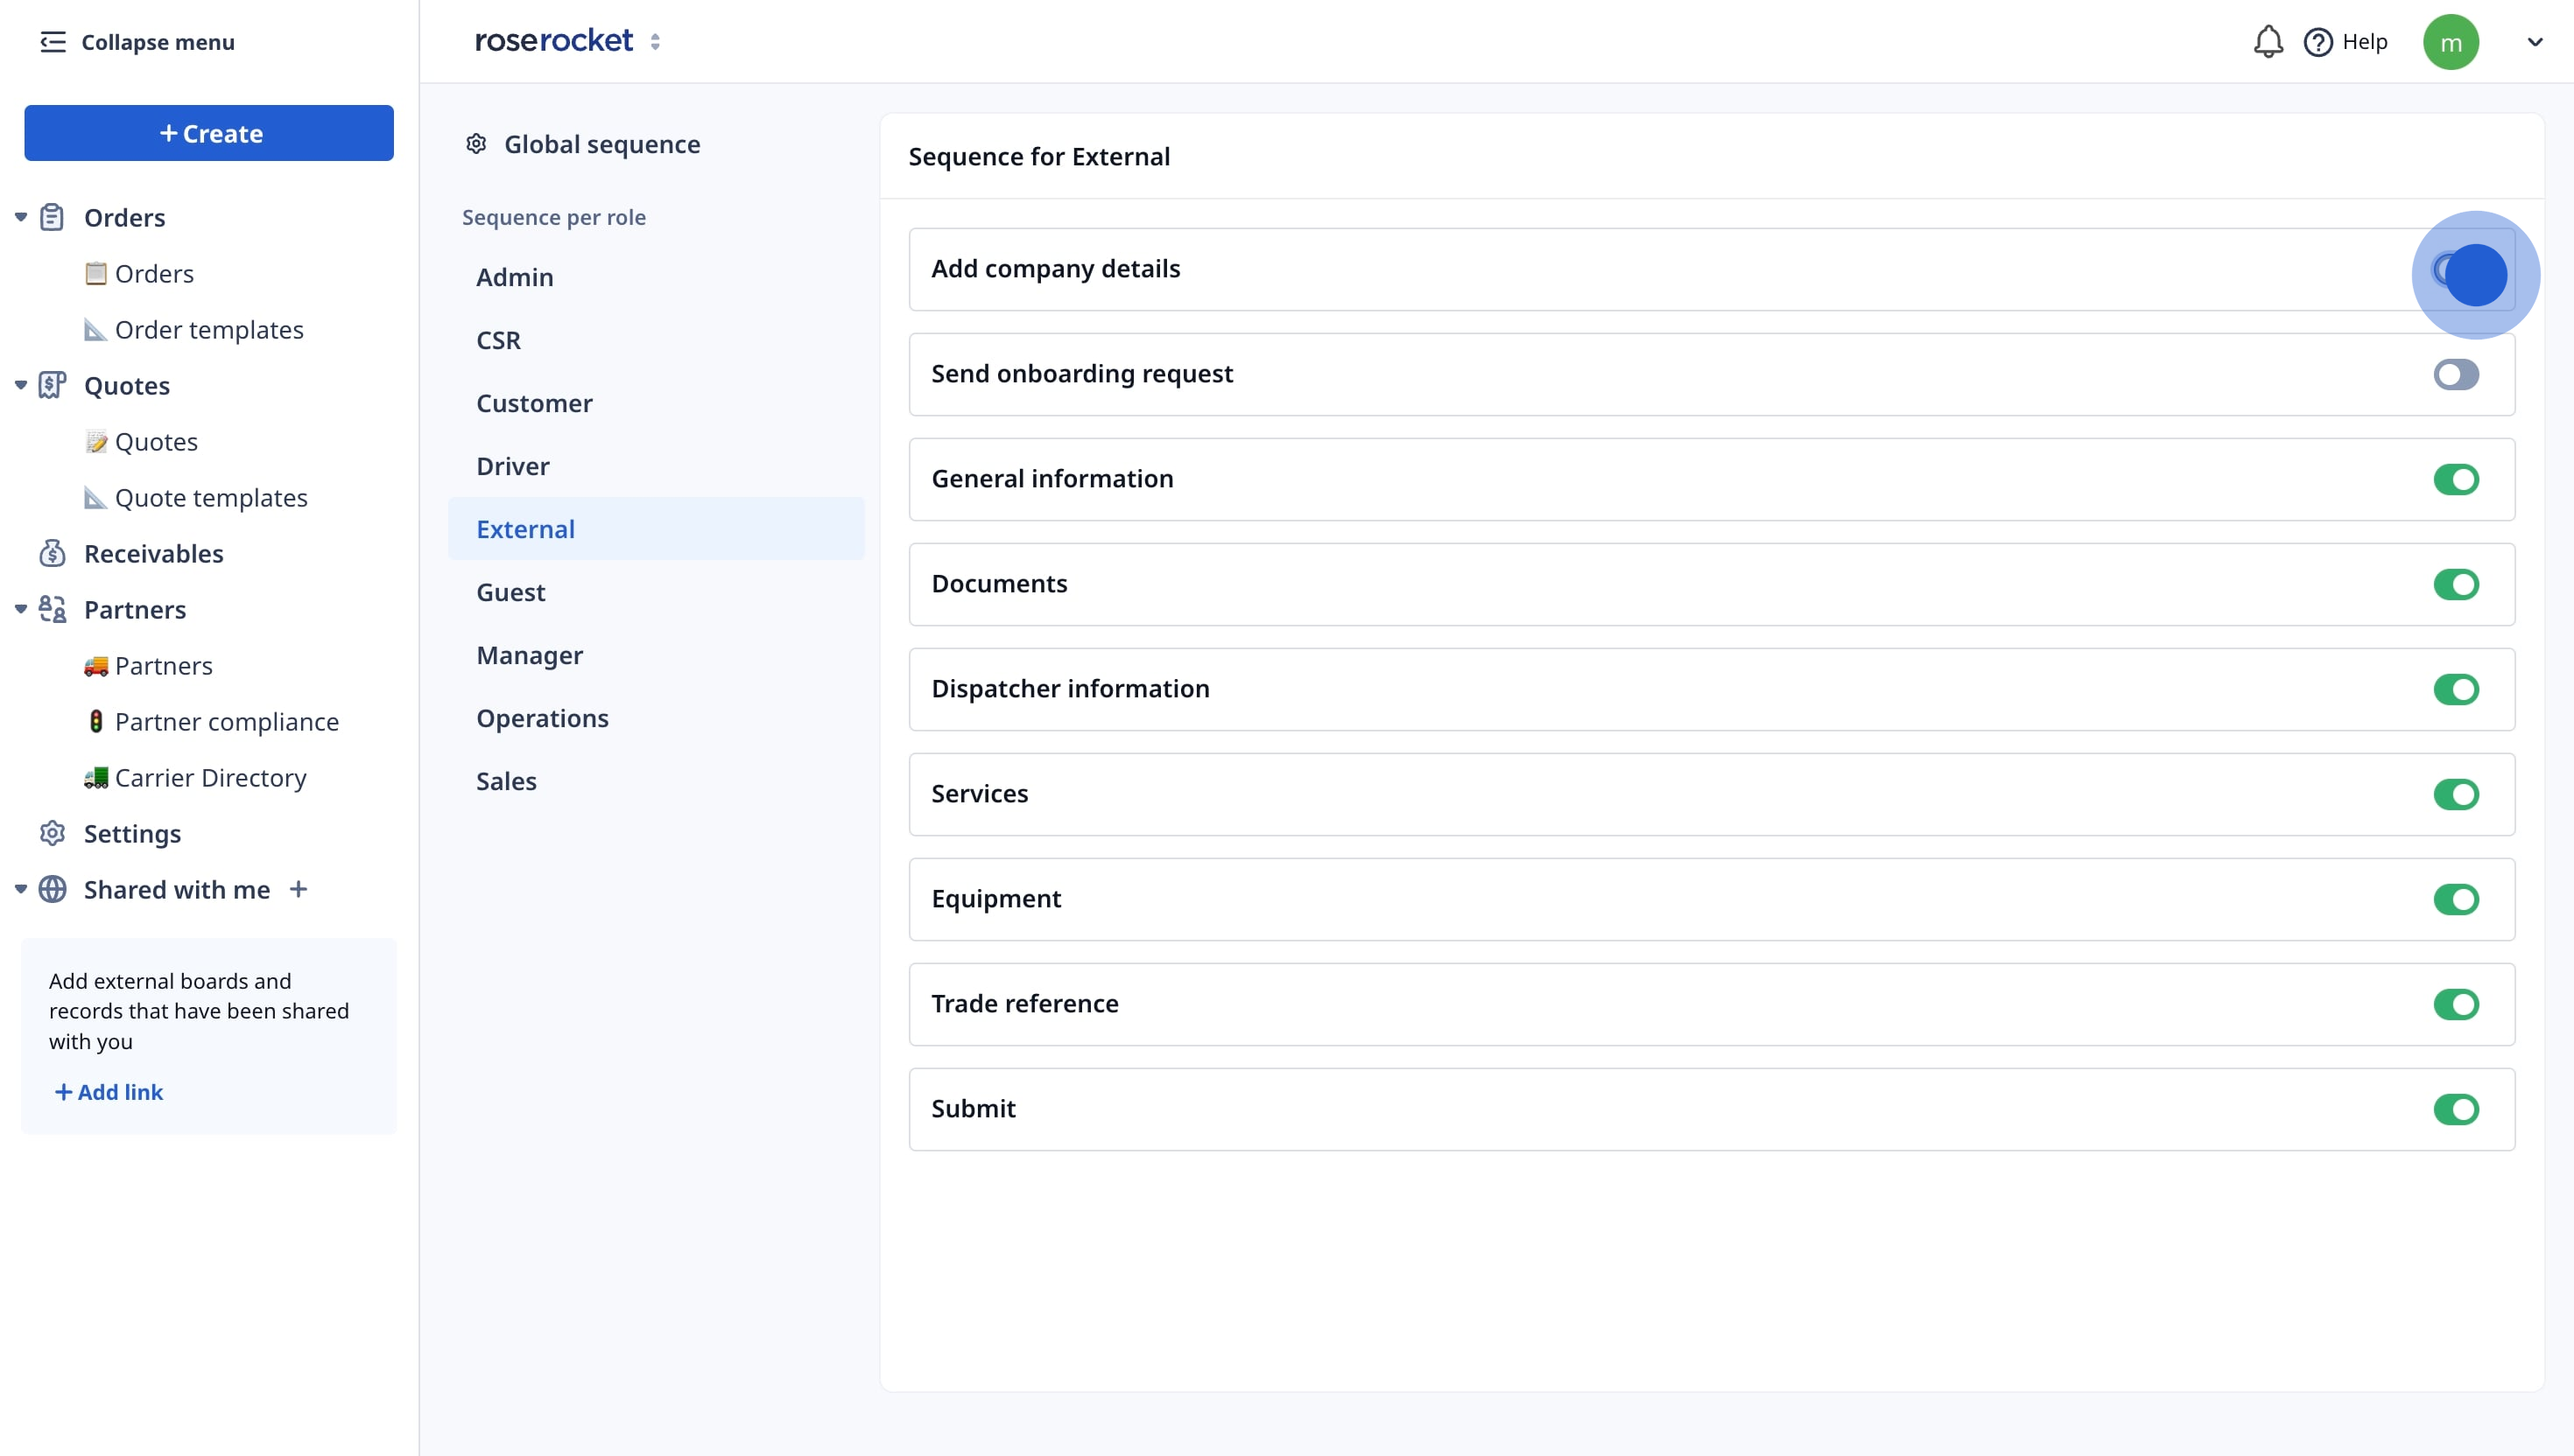Click the Receivables money bag icon
The image size is (2574, 1456).
click(52, 553)
